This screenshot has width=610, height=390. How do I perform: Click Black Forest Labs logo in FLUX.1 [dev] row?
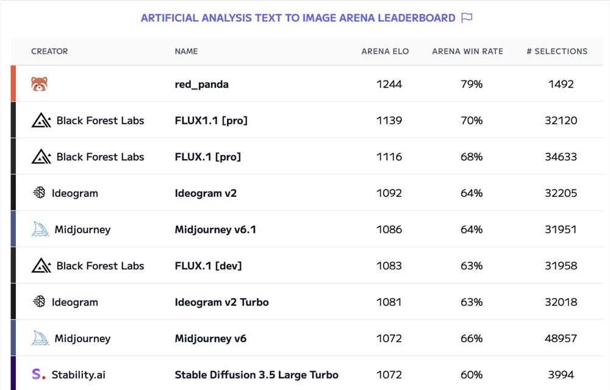pyautogui.click(x=41, y=265)
